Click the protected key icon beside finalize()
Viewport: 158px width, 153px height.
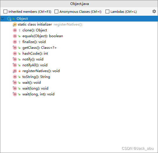[x=20, y=42]
